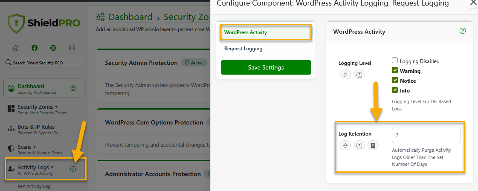The height and width of the screenshot is (191, 478).
Task: Select the Request Logging tab
Action: point(266,49)
